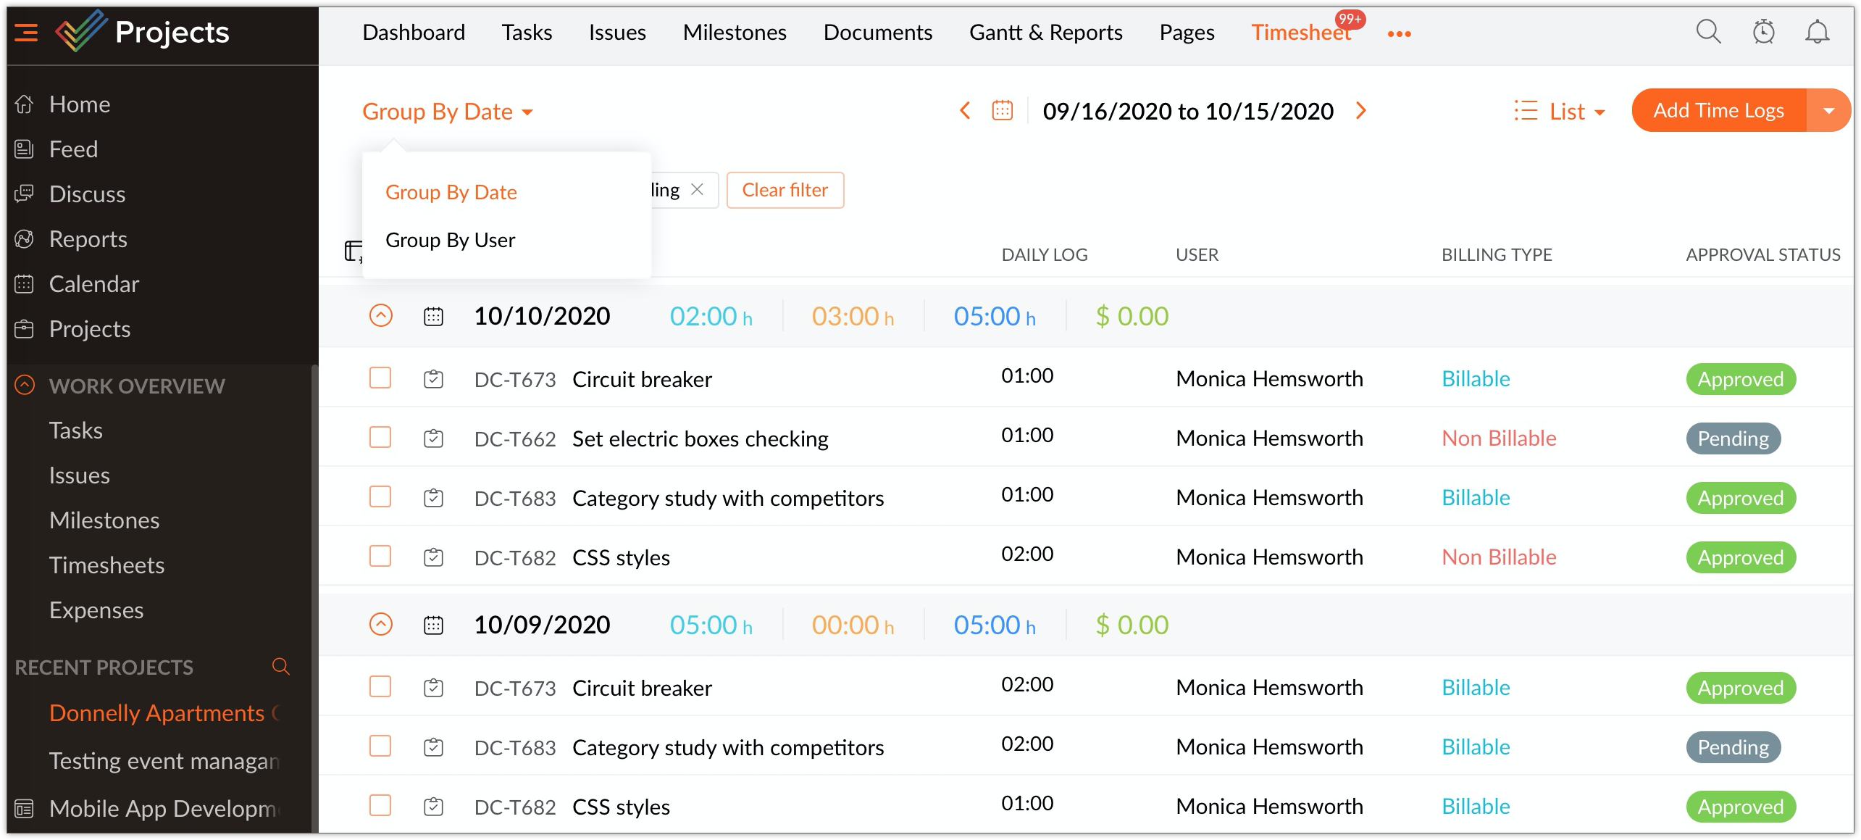The height and width of the screenshot is (840, 1861).
Task: Open the timer clock icon
Action: coord(1763,32)
